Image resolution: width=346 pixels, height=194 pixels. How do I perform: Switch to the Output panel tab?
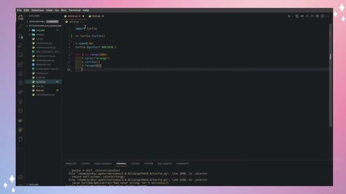(85, 164)
